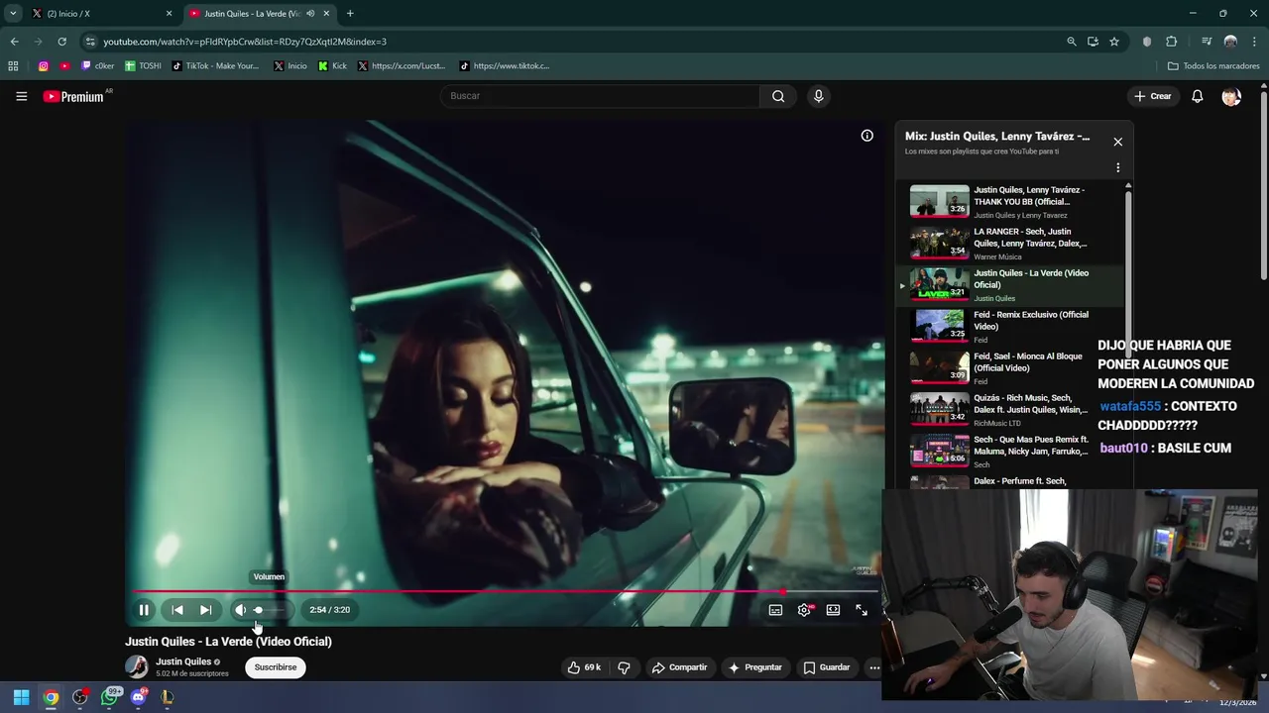Click the search magnifier button

coord(778,96)
